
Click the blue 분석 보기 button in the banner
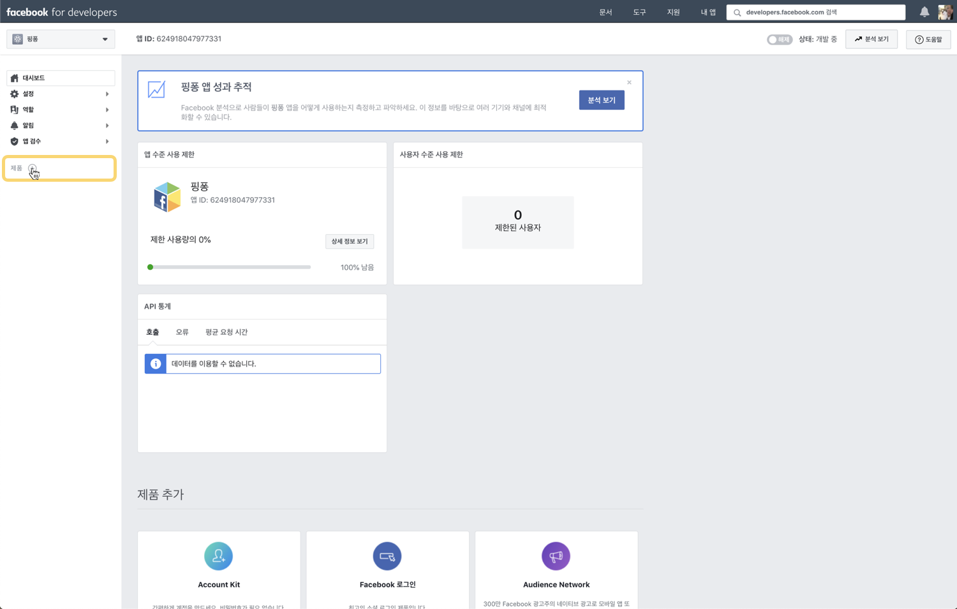click(602, 100)
